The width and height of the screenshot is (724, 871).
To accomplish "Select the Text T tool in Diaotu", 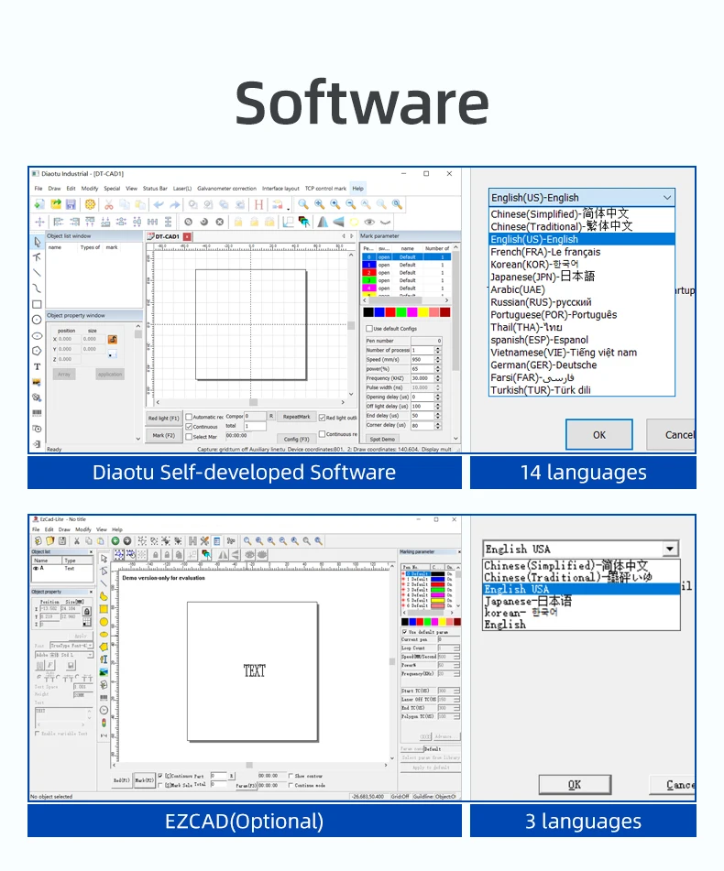I will [x=38, y=366].
